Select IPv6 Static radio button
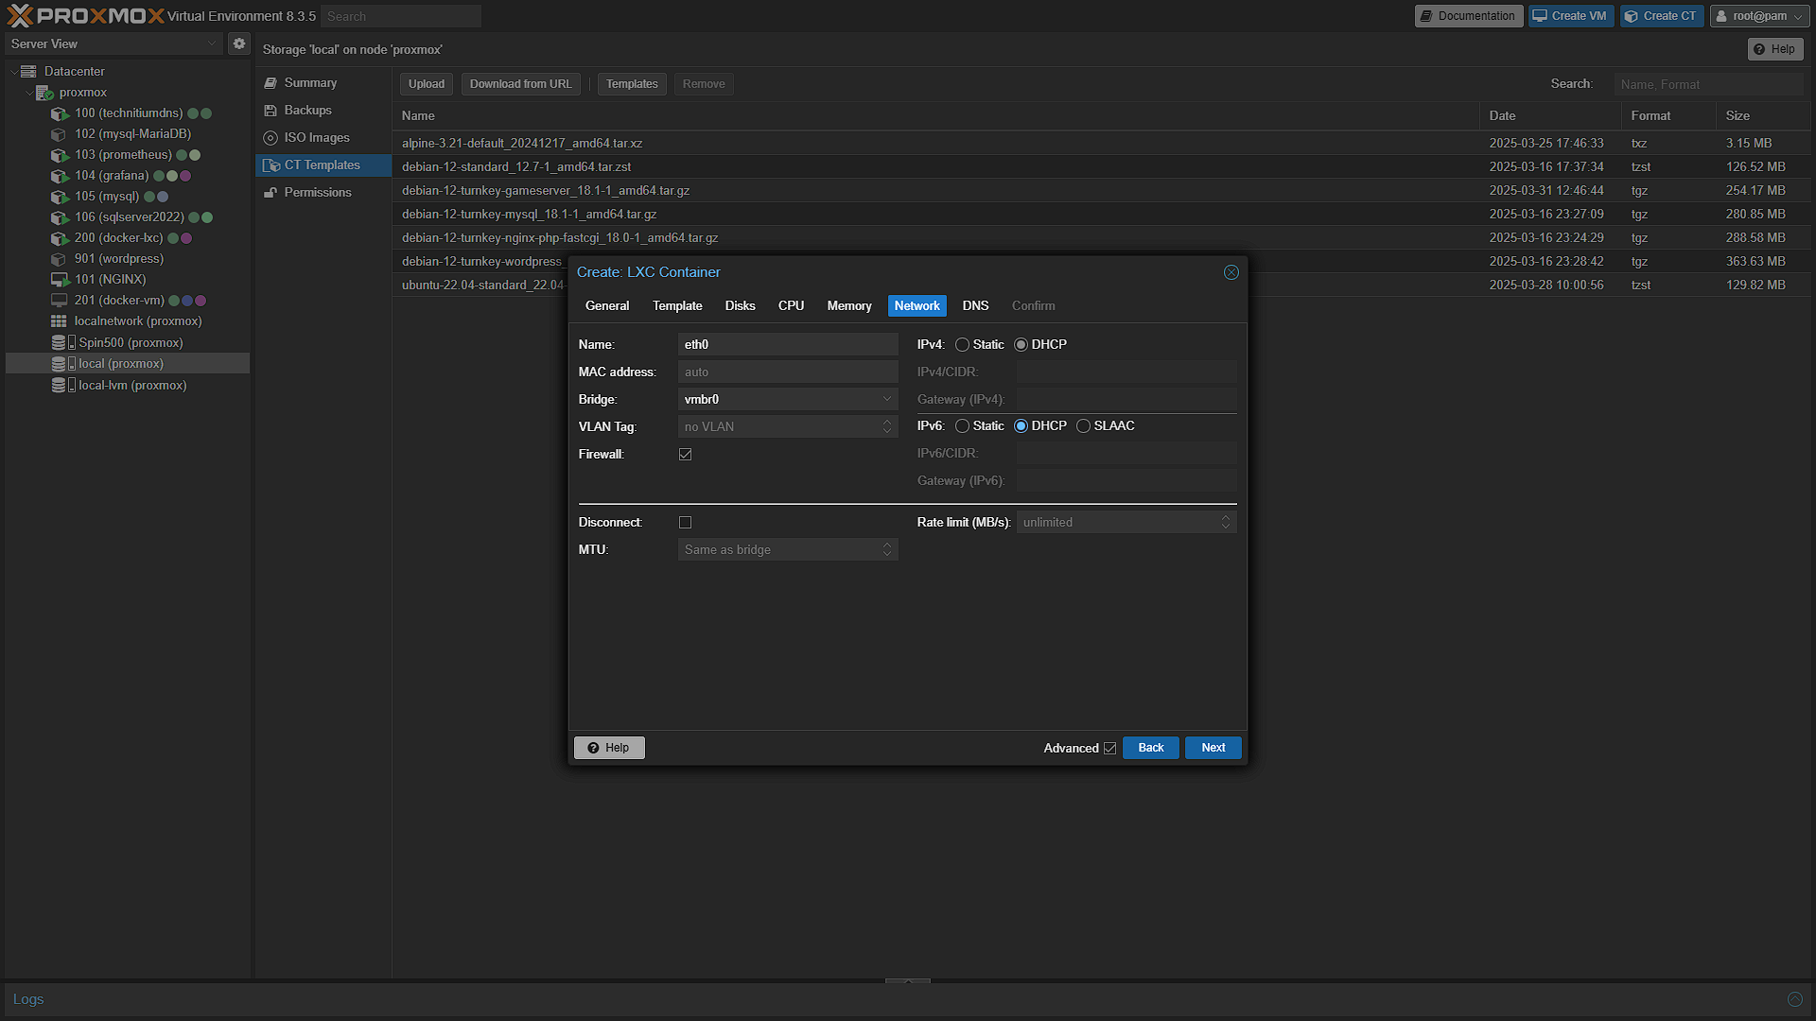 (x=962, y=426)
